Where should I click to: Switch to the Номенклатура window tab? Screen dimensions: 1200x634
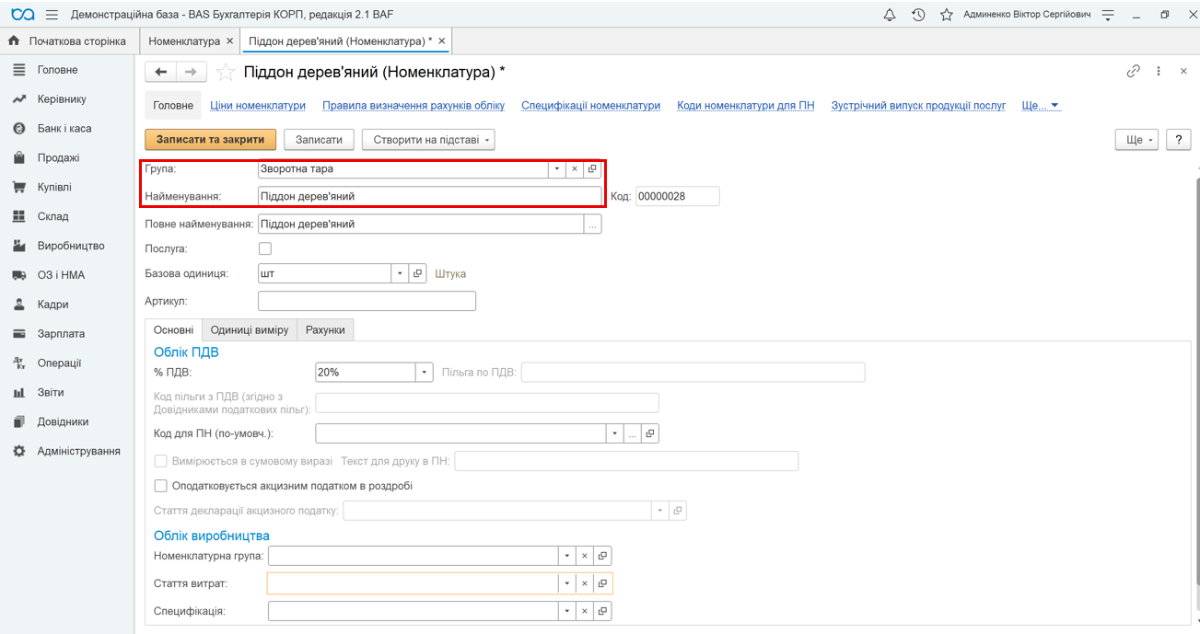click(x=184, y=41)
